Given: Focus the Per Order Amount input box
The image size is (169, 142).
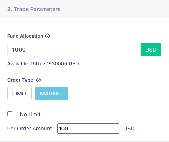Looking at the screenshot, I should pyautogui.click(x=88, y=129).
